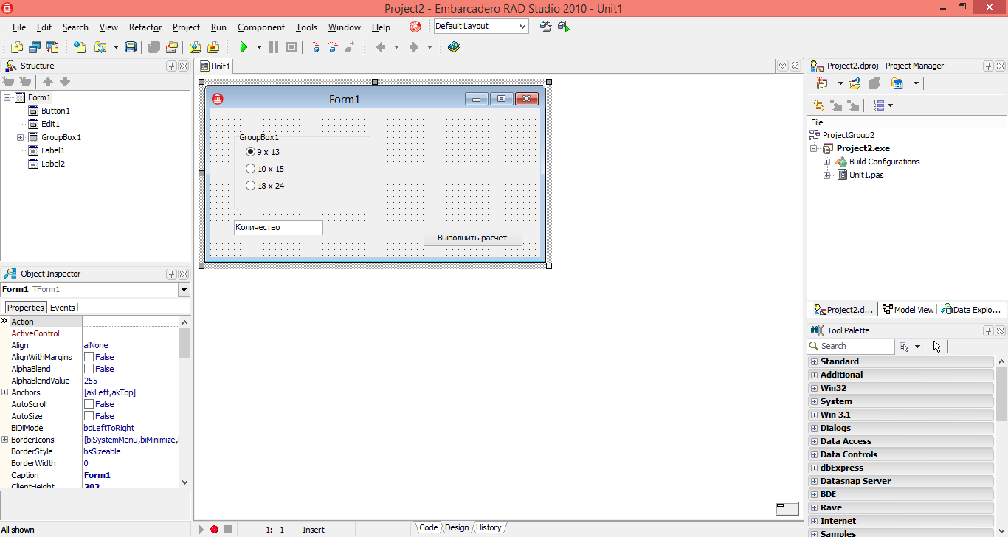Expand the Dialogs category in Tool Palette
Viewport: 1008px width, 537px height.
[x=815, y=428]
